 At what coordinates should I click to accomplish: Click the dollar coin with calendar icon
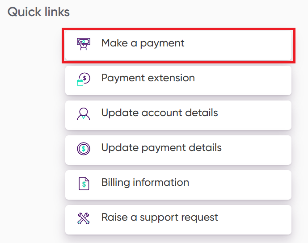(x=83, y=79)
